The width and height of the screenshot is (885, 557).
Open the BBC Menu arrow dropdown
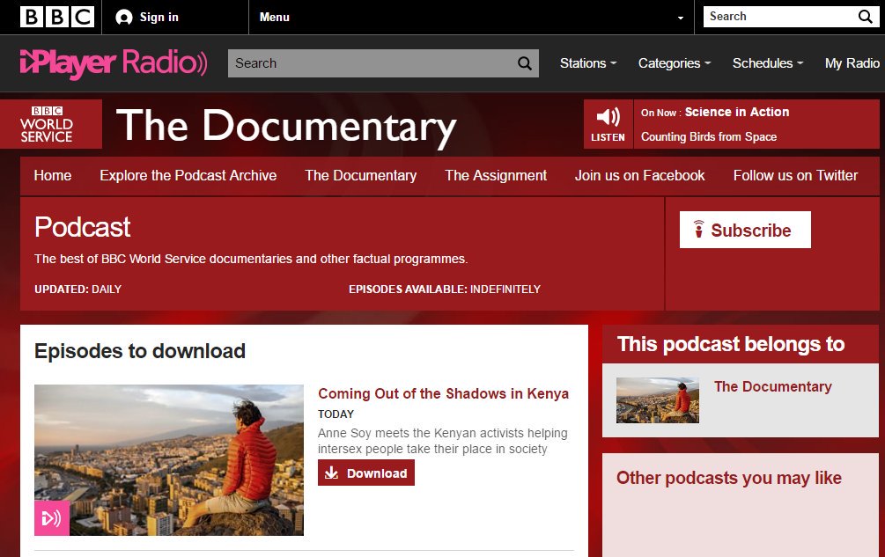click(680, 18)
